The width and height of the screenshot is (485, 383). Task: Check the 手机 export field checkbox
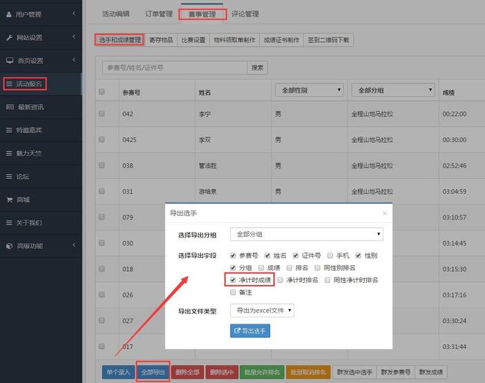331,255
